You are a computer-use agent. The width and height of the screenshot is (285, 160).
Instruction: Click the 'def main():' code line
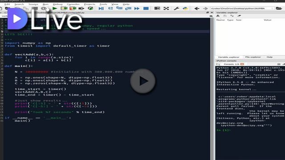tap(19, 66)
